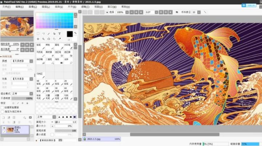Image resolution: width=262 pixels, height=146 pixels.
Task: Open the 文件(F) menu
Action: point(6,7)
